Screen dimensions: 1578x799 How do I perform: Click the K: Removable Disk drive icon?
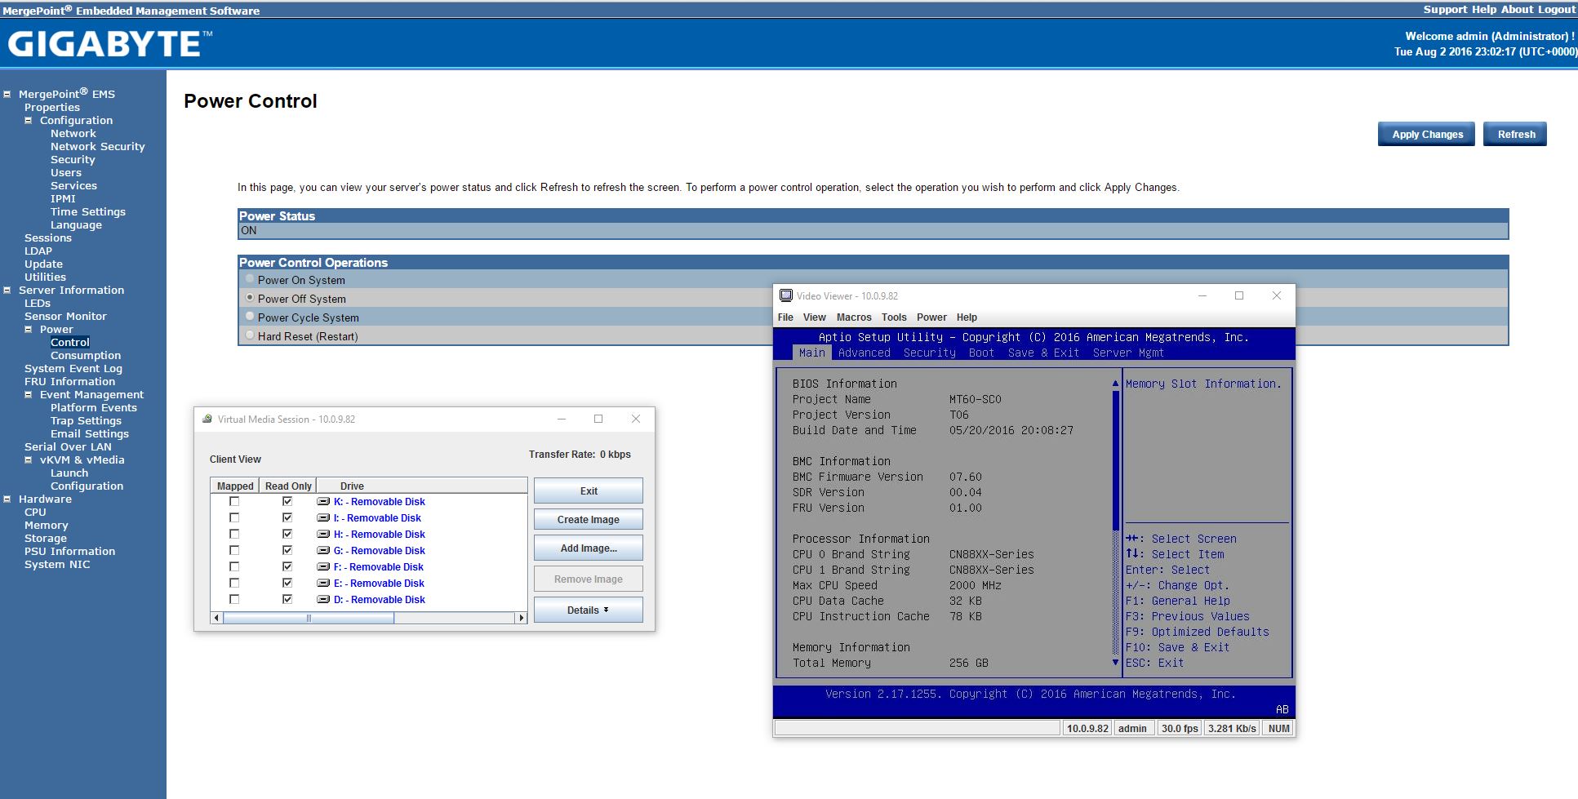(x=323, y=502)
